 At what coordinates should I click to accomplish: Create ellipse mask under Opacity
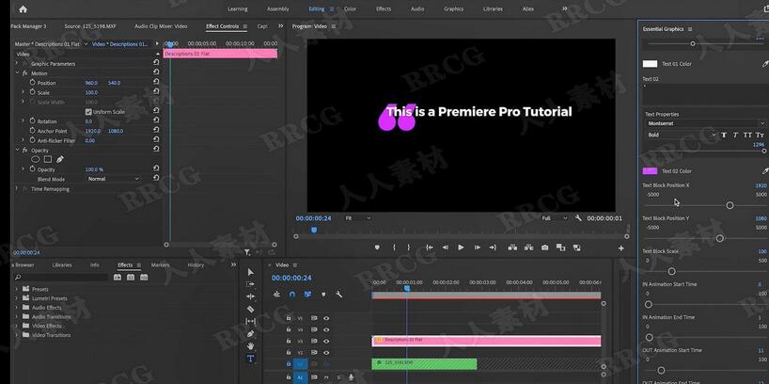tap(36, 159)
